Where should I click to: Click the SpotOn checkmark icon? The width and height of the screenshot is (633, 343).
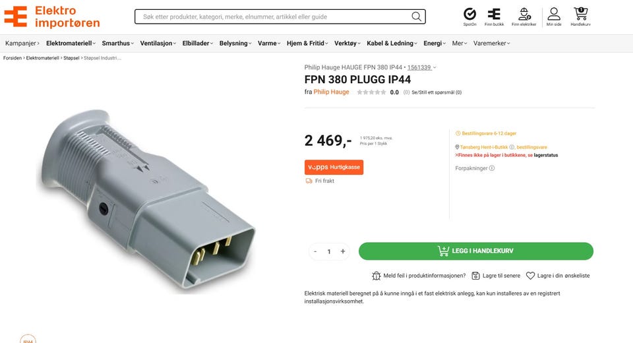pos(469,14)
